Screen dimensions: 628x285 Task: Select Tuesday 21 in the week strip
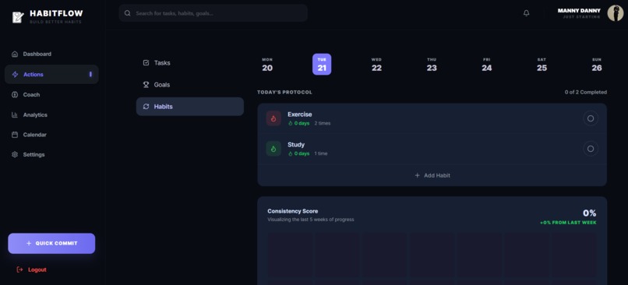(322, 65)
